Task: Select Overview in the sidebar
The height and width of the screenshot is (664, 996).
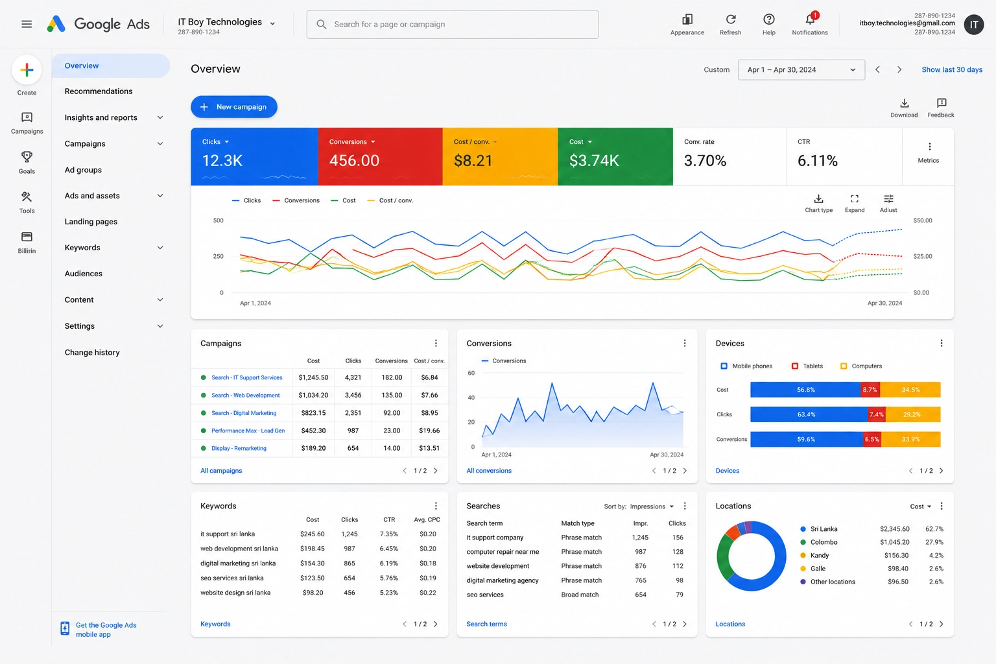Action: pyautogui.click(x=111, y=65)
